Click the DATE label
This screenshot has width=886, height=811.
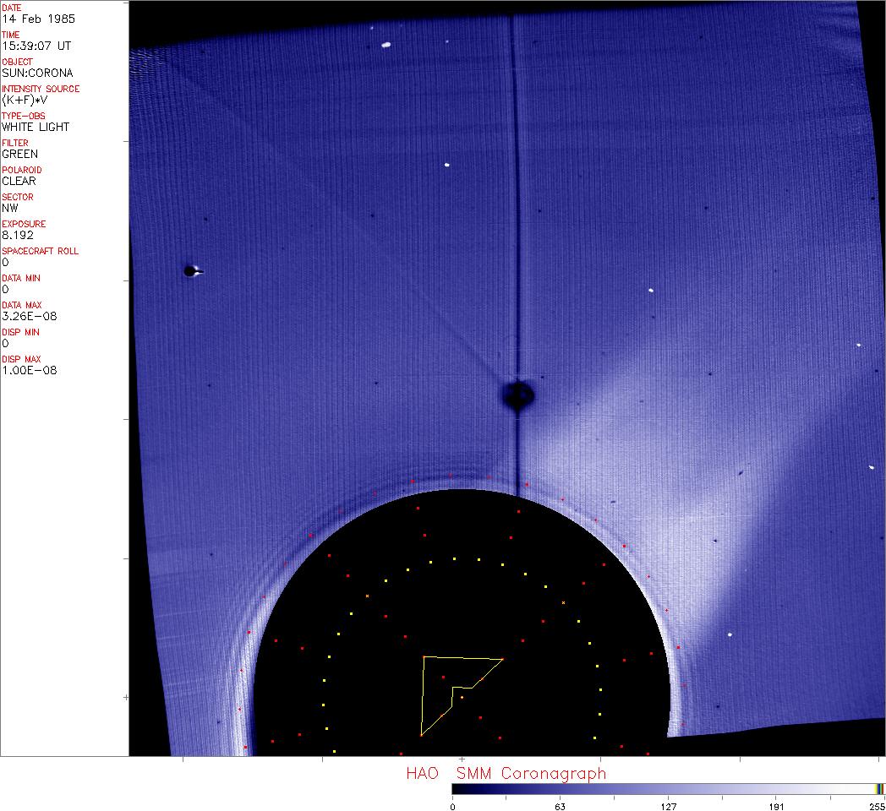pos(11,8)
